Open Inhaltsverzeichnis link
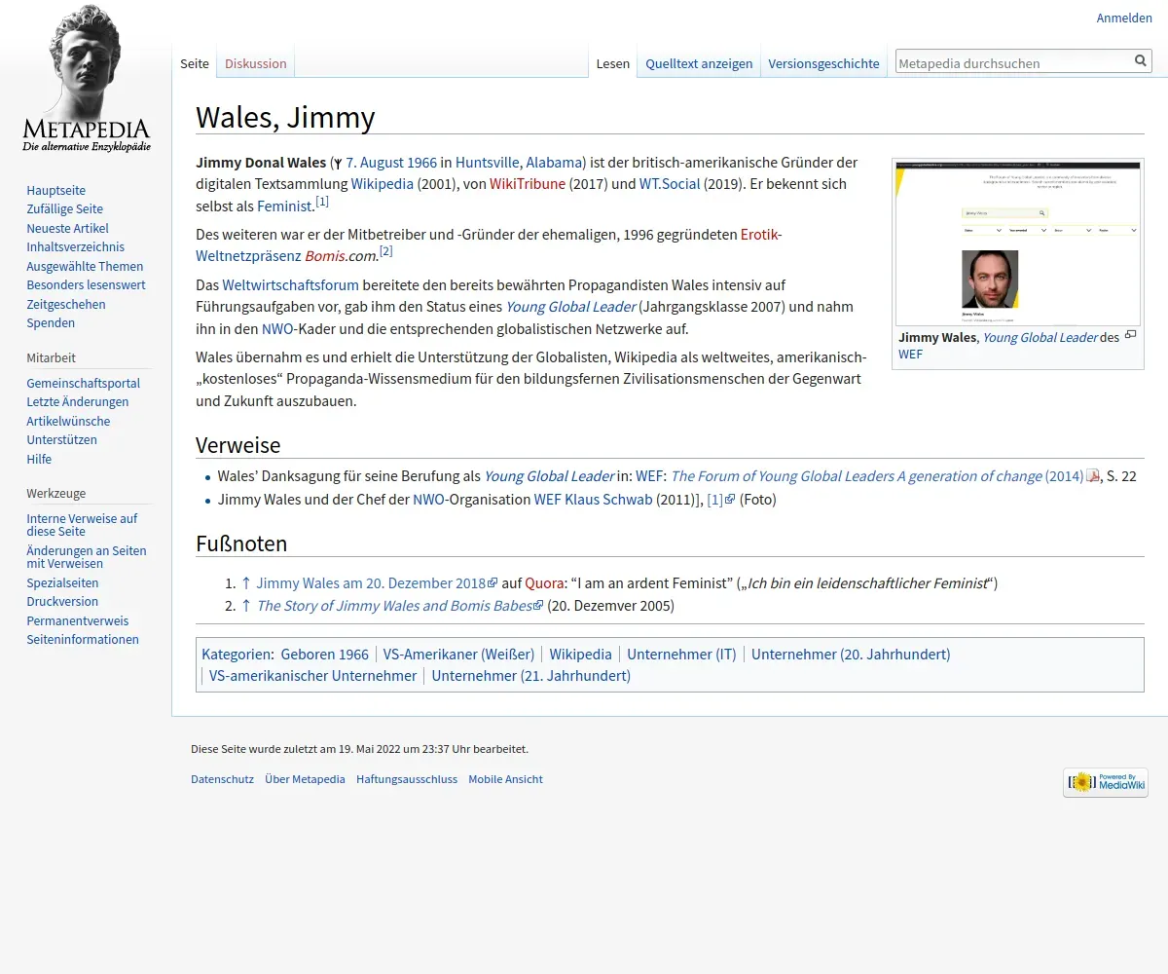Image resolution: width=1168 pixels, height=974 pixels. pos(75,246)
